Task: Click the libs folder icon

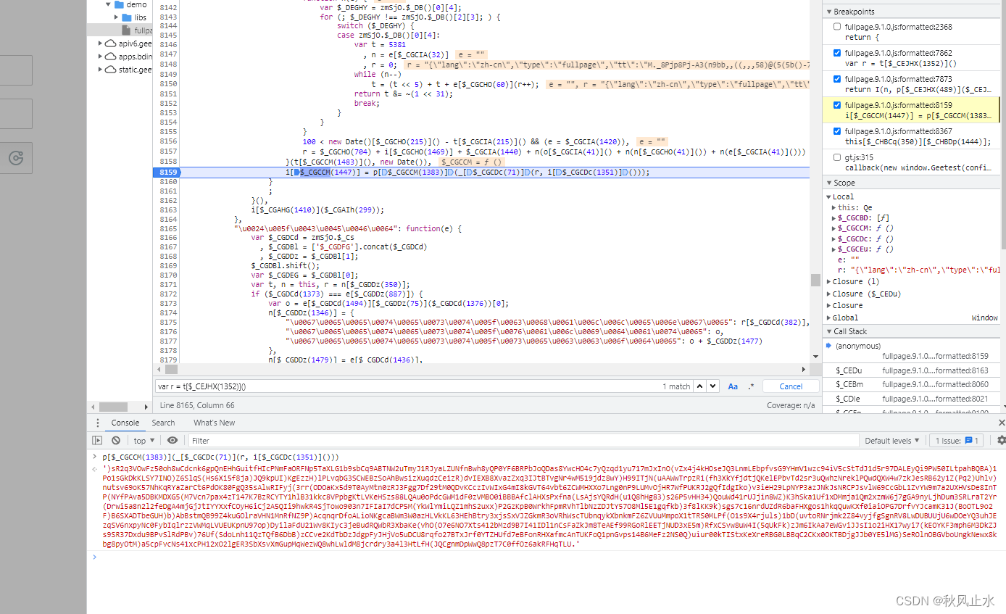Action: [126, 17]
